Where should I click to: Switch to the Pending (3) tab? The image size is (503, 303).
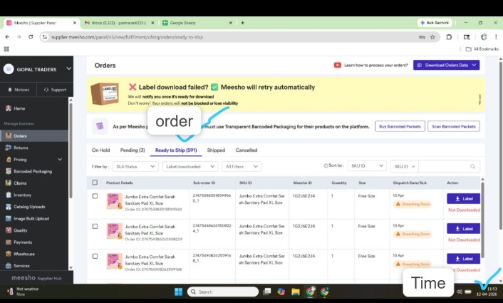133,150
